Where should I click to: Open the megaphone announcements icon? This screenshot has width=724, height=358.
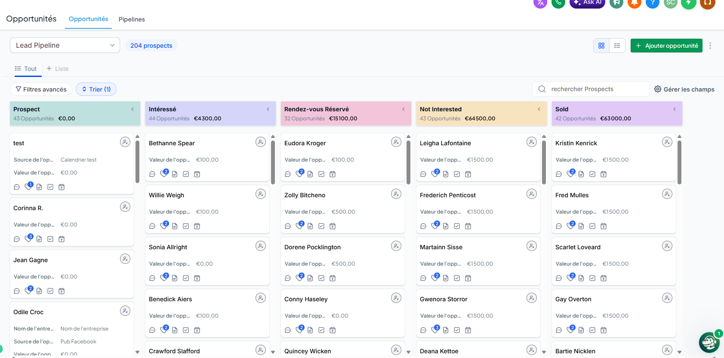(616, 3)
